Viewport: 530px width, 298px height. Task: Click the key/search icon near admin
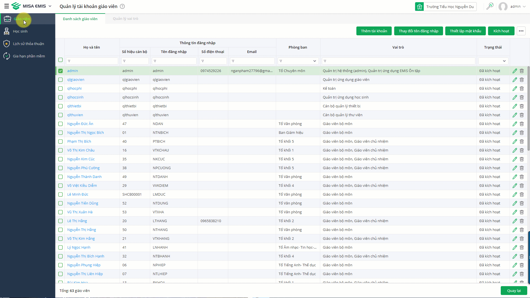pos(490,6)
